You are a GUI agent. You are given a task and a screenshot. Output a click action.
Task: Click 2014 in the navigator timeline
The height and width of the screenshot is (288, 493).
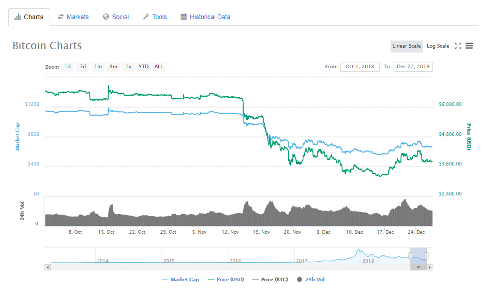(x=102, y=261)
